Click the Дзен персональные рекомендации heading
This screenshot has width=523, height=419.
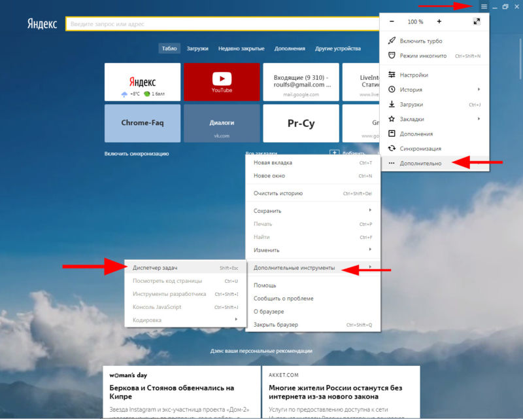pos(261,351)
